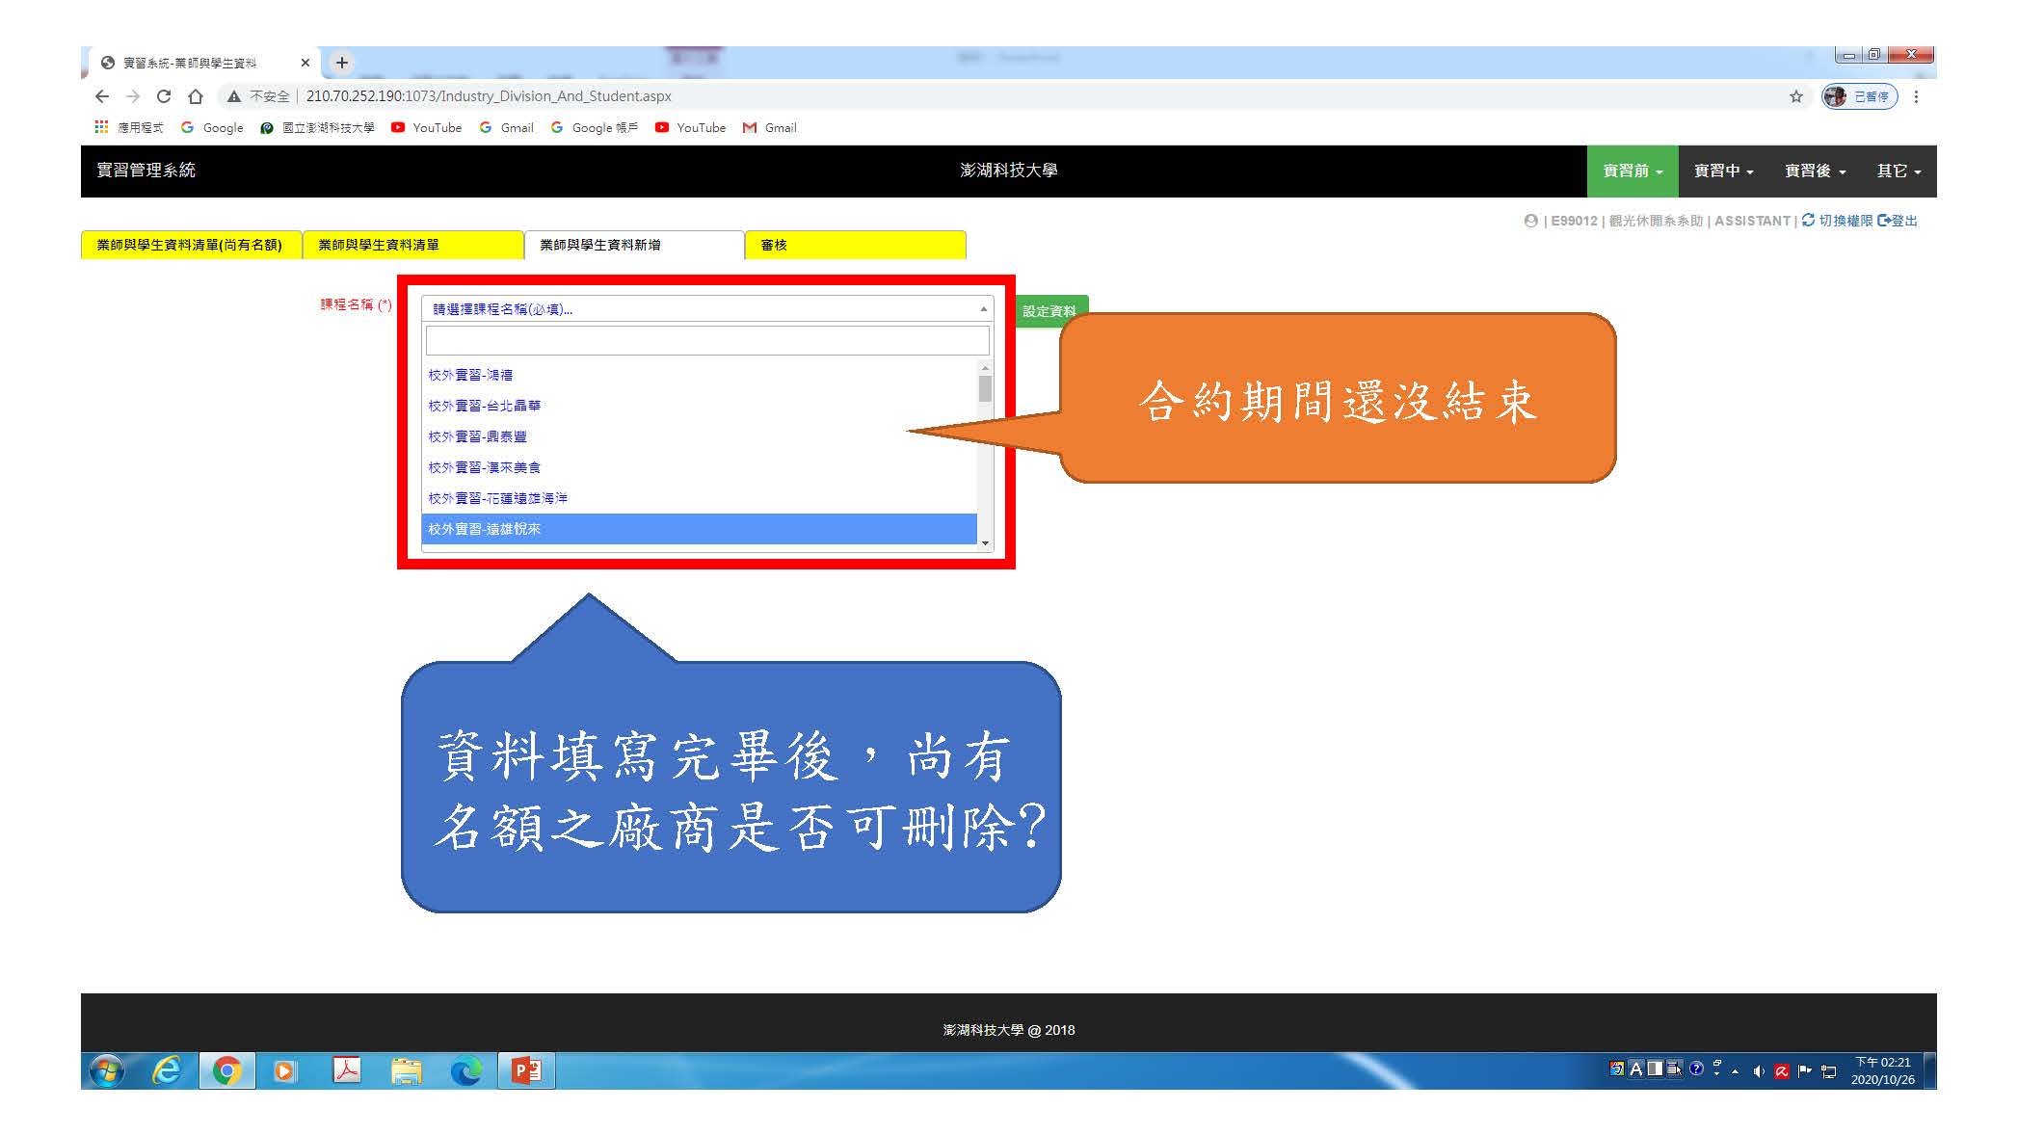The image size is (2018, 1135).
Task: Go forward in the browser history
Action: click(133, 96)
